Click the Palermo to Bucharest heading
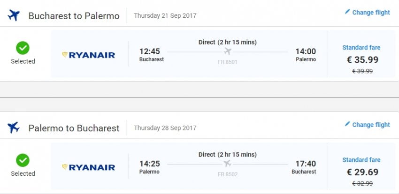This screenshot has height=194, width=399. pos(74,128)
